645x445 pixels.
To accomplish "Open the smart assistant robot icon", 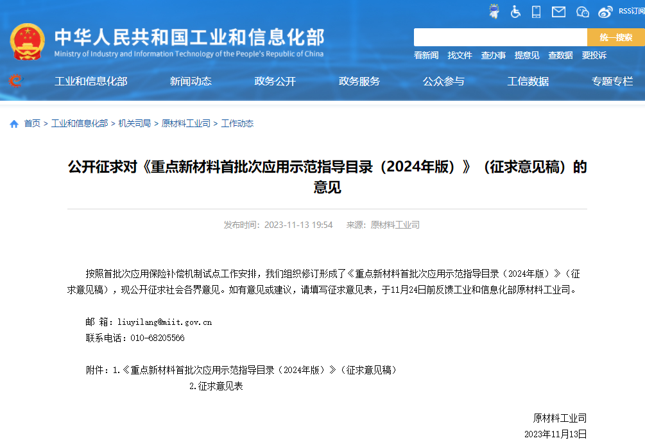I will click(494, 11).
